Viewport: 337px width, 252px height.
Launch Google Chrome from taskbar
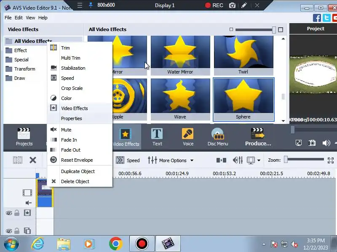click(x=115, y=244)
